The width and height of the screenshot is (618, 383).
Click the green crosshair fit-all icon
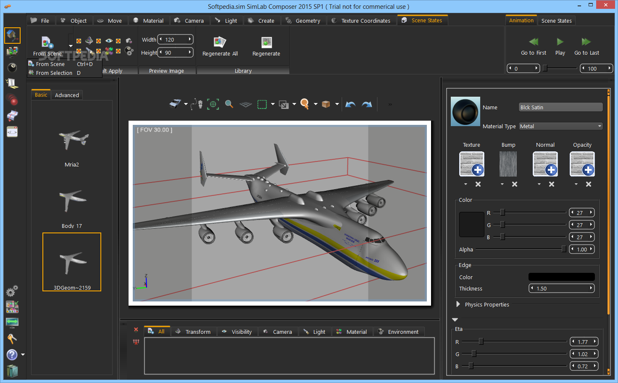[213, 104]
